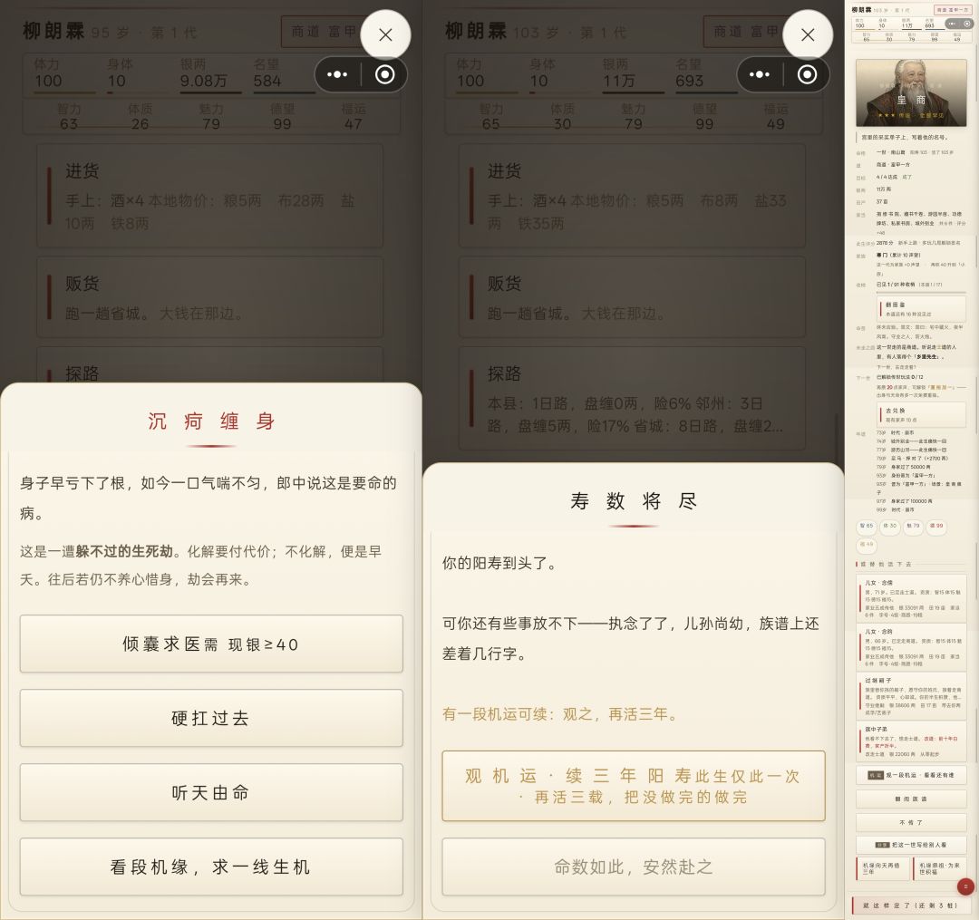Screen dimensions: 979x920
Task: Choose 观机运·续三年阳寿 option
Action: [x=634, y=786]
